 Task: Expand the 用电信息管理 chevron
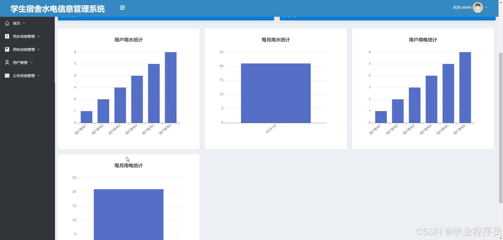pyautogui.click(x=39, y=50)
